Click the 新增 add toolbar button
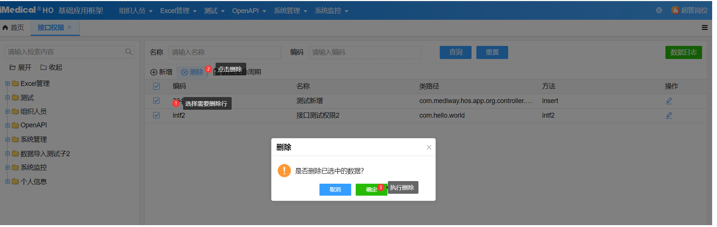Viewport: 717px width, 227px height. [x=161, y=72]
